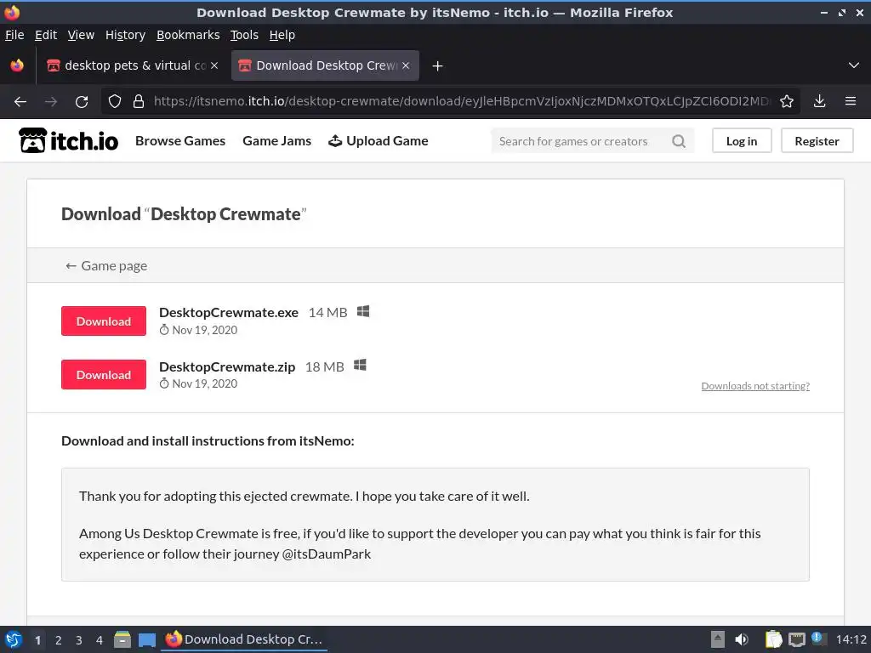
Task: Open the network tray icon
Action: [796, 639]
